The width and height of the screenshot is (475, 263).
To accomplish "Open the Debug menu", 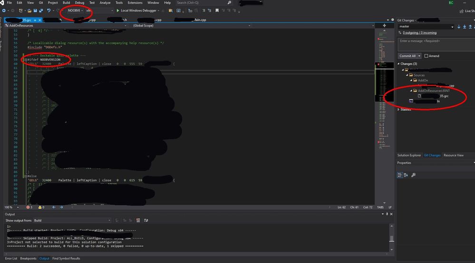I will pos(80,3).
